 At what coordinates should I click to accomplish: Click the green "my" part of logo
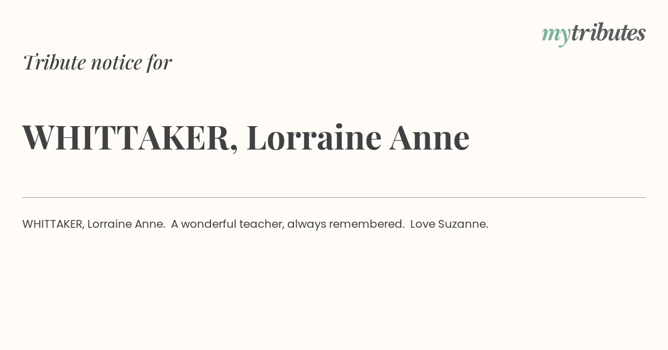coord(556,37)
